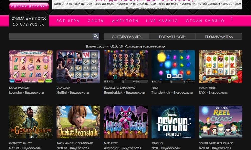
Task: Click the PSYCHO title text
Action: [x=157, y=143]
